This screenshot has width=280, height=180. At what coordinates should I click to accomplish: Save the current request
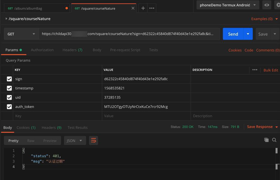tap(263, 34)
